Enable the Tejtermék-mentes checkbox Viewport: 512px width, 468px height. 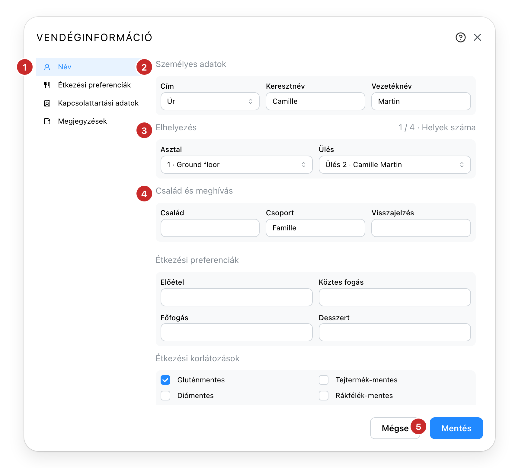tap(324, 380)
